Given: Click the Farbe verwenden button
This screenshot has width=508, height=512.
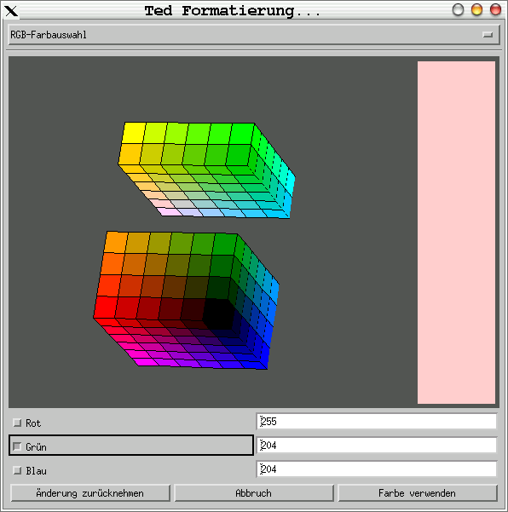Looking at the screenshot, I should pos(418,493).
